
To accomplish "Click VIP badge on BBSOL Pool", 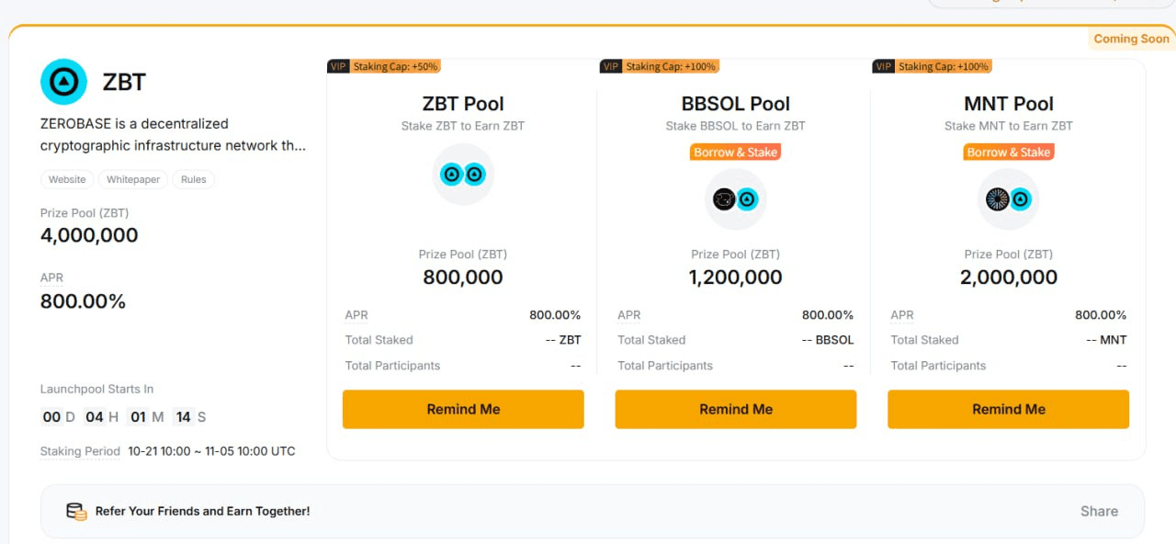I will [611, 66].
